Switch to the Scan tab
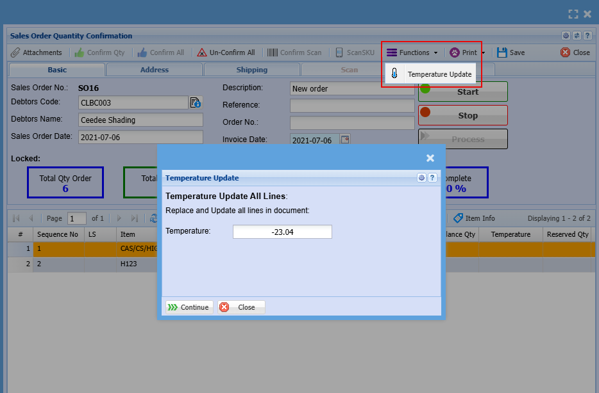The image size is (599, 393). [x=349, y=70]
